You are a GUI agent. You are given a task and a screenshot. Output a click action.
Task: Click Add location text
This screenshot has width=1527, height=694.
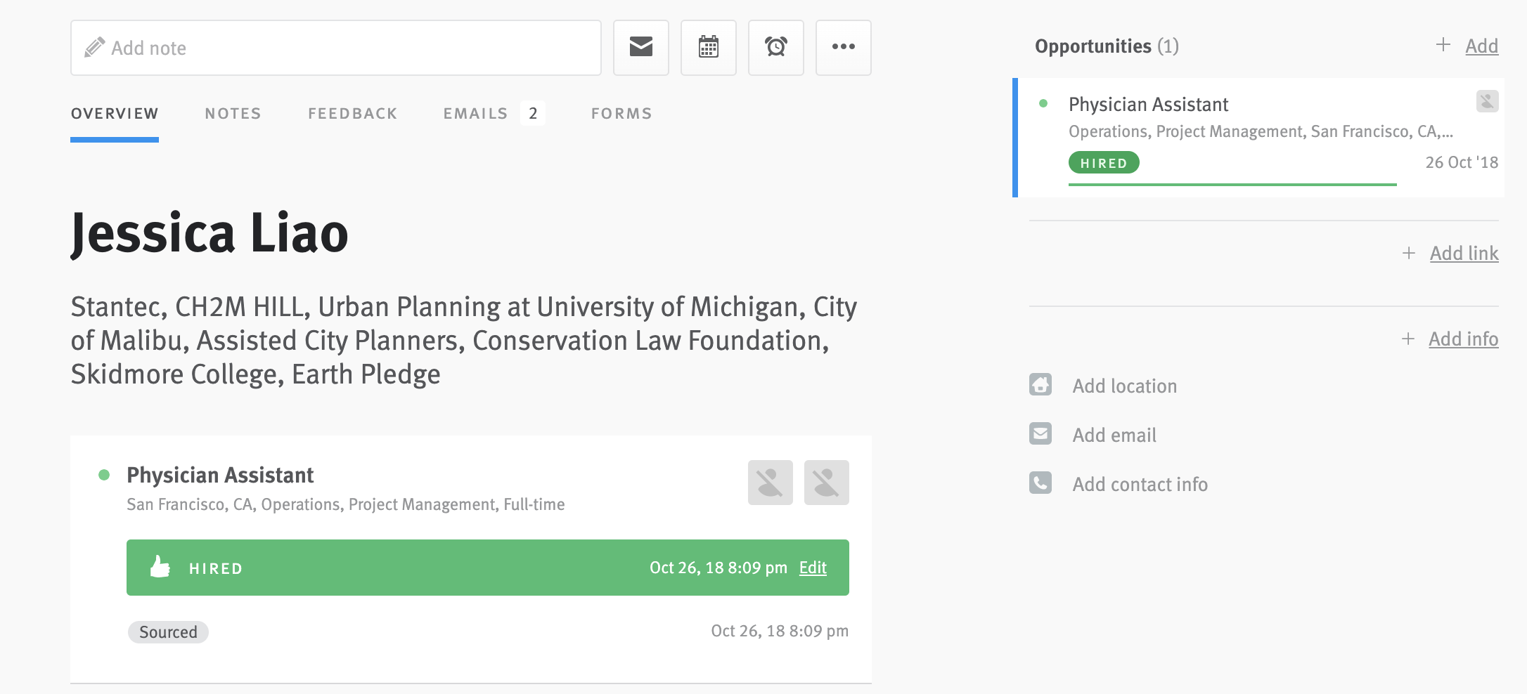(x=1124, y=386)
